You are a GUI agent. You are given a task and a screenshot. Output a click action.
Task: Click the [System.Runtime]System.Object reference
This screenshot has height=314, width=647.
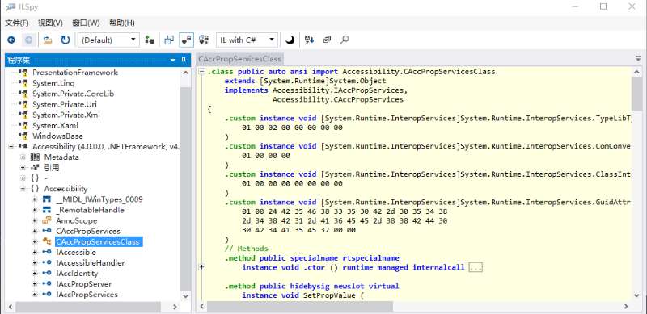[x=322, y=82]
